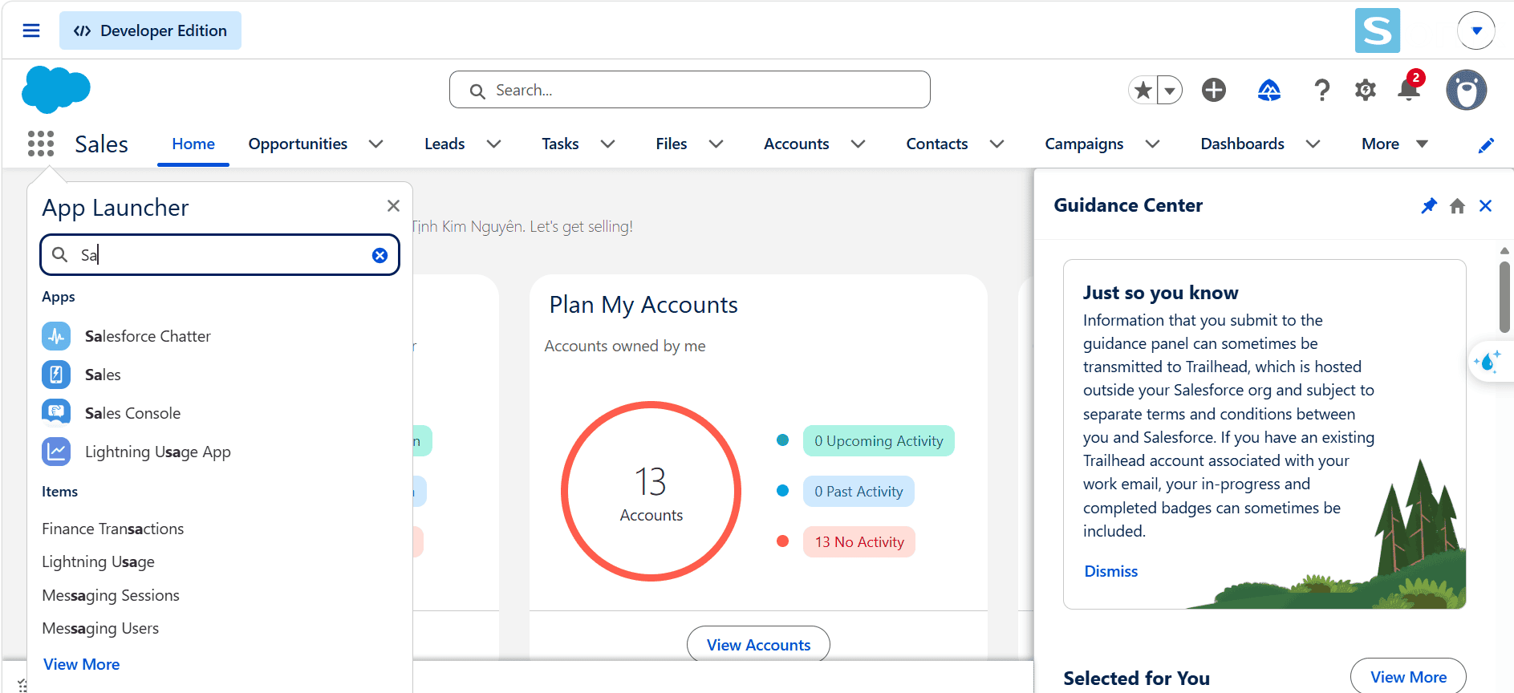1514x693 pixels.
Task: Open the Trailhead guidance icon
Action: [1269, 90]
